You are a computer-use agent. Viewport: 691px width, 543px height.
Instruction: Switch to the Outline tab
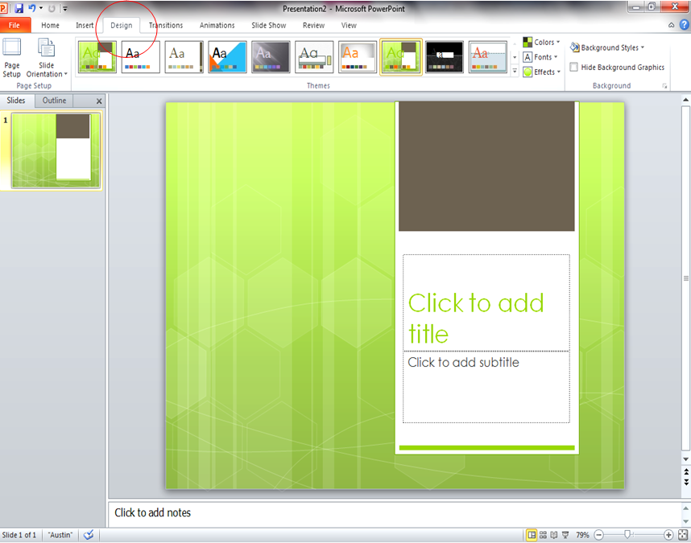[x=53, y=100]
